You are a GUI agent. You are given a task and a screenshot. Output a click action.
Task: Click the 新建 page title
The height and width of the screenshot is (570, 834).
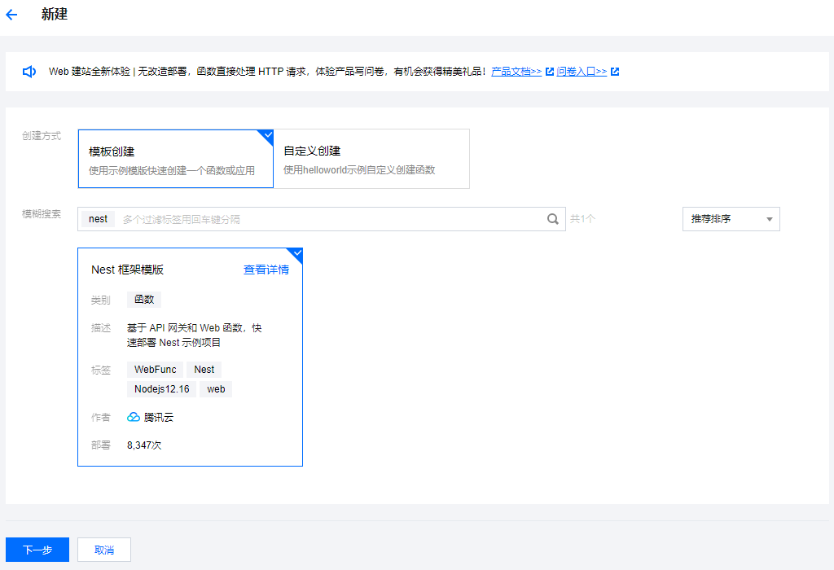(x=55, y=15)
